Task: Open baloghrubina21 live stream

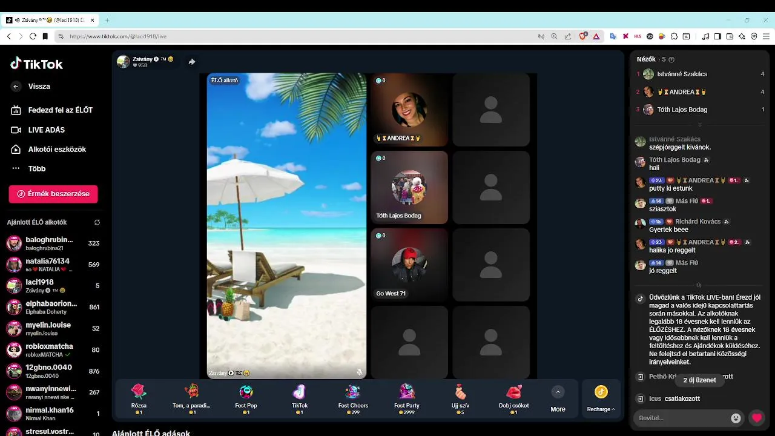Action: point(53,243)
